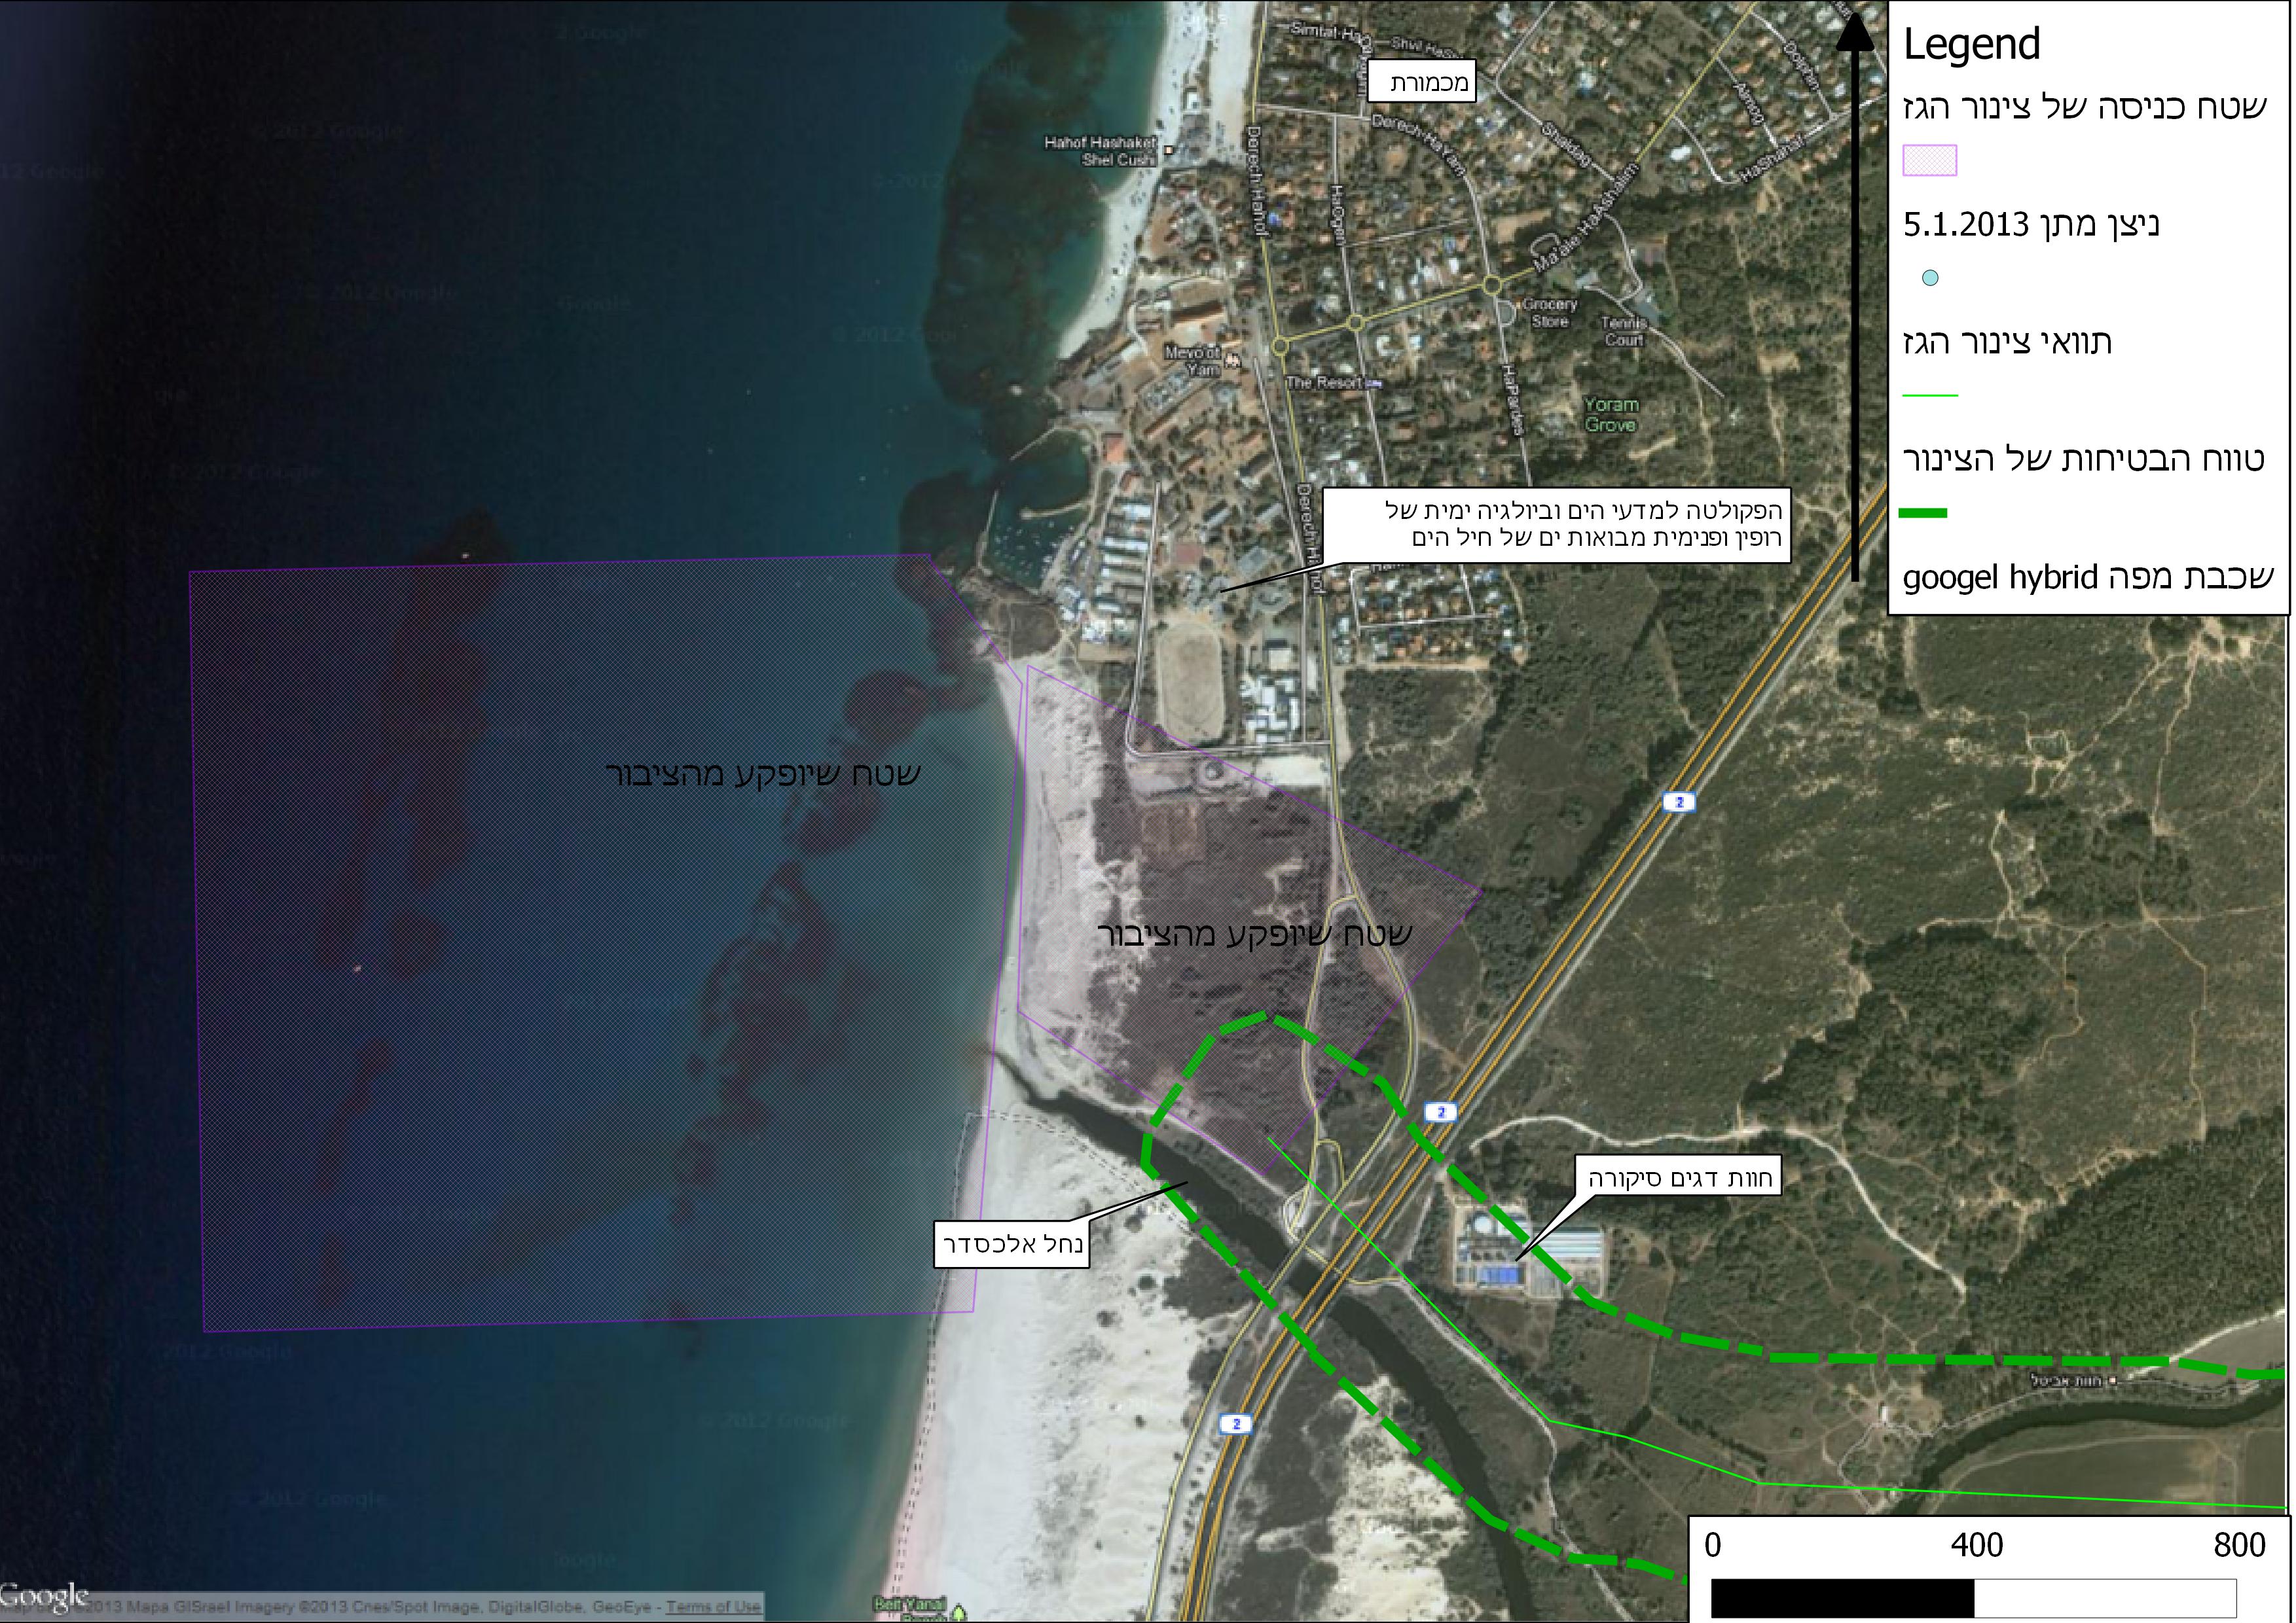Click the Legend title text
The height and width of the screenshot is (1623, 2296).
pyautogui.click(x=1970, y=45)
